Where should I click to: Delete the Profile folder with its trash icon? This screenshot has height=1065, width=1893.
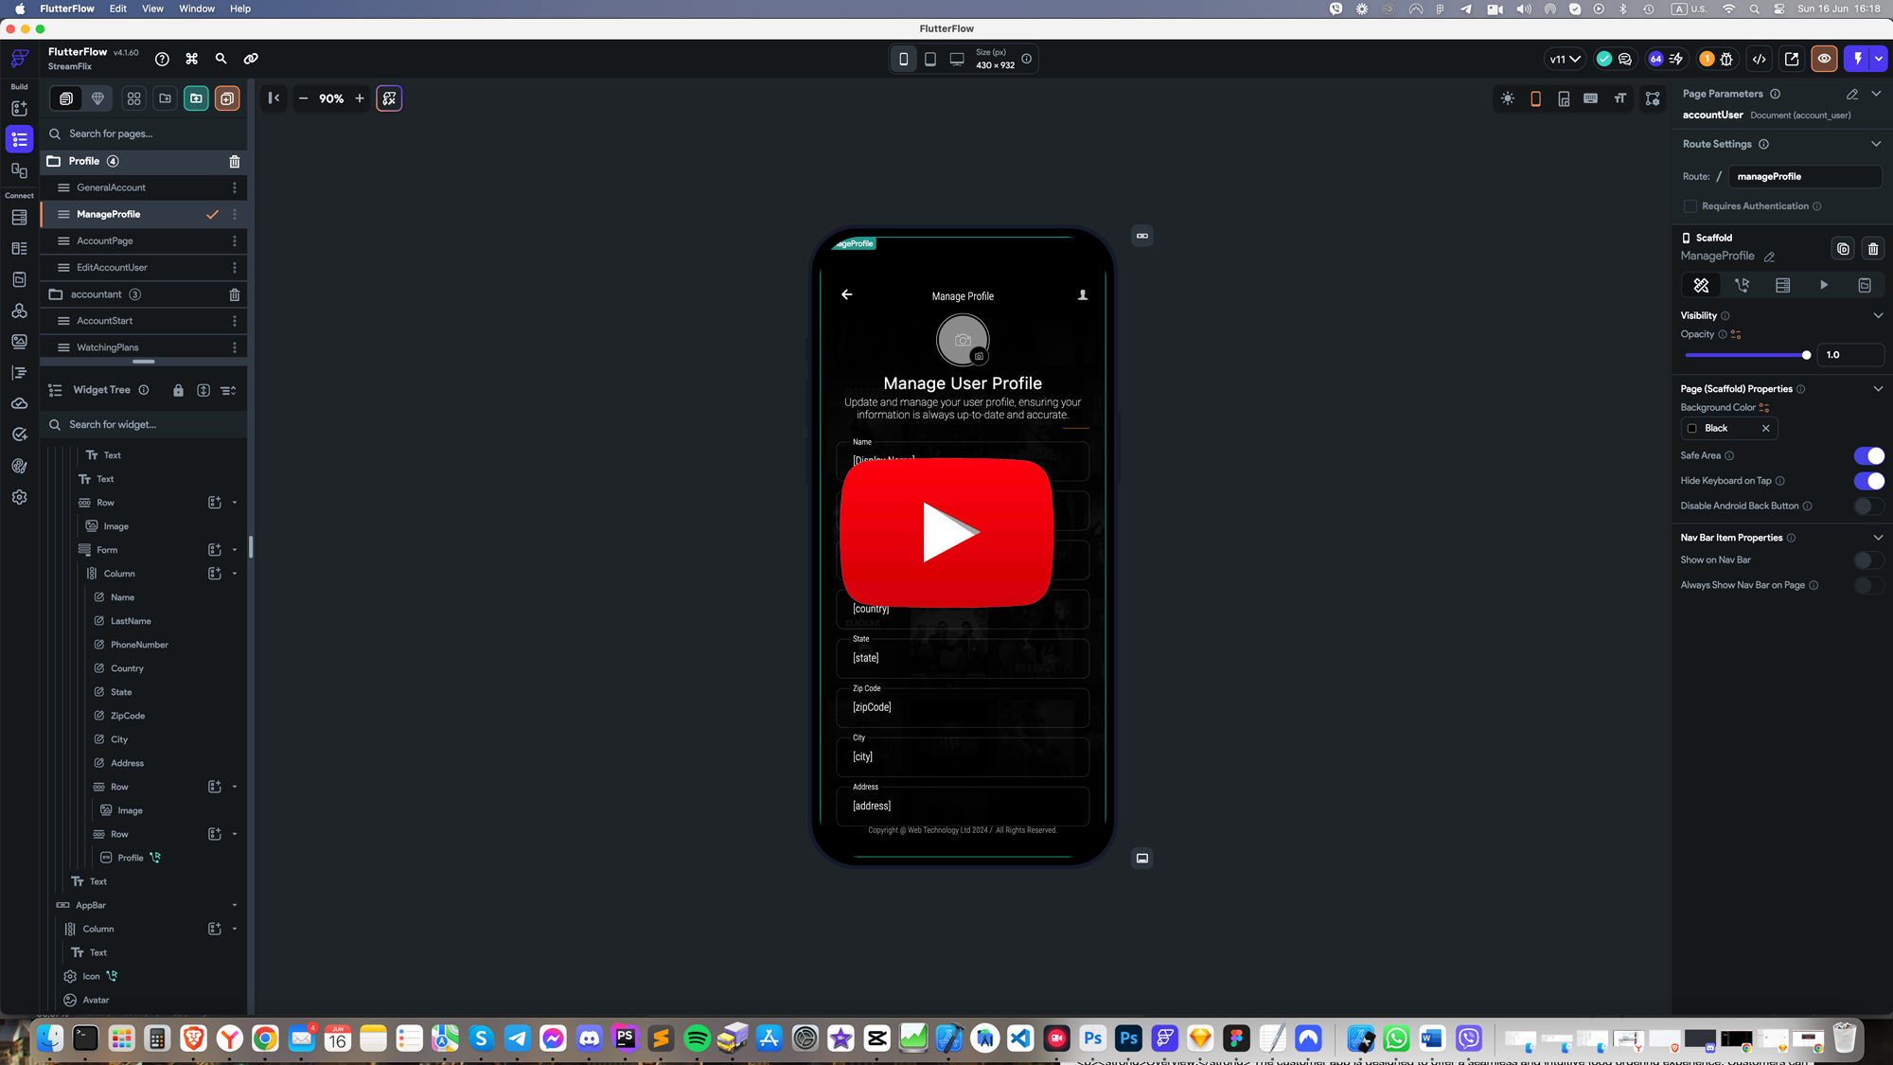tap(235, 162)
